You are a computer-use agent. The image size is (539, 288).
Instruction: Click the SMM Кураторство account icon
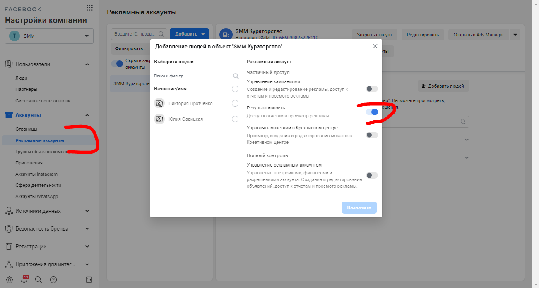[x=226, y=35]
